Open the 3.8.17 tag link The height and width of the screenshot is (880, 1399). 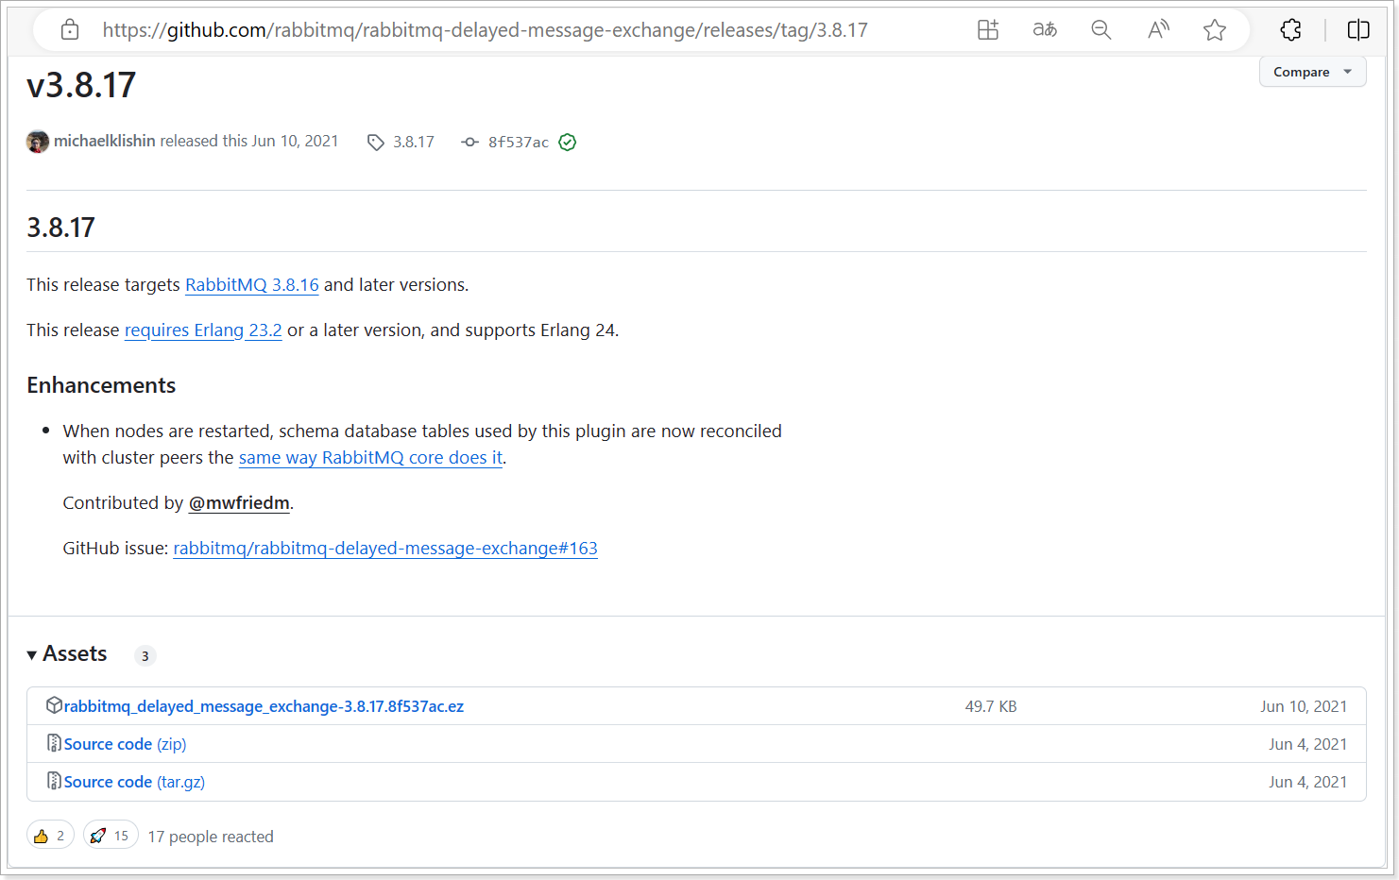[414, 143]
